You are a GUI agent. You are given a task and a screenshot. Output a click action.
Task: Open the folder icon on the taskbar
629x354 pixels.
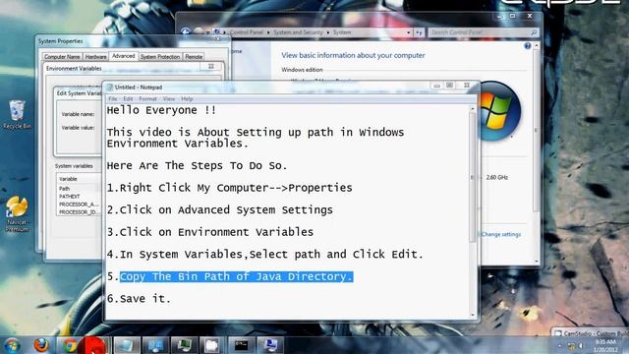tap(211, 345)
